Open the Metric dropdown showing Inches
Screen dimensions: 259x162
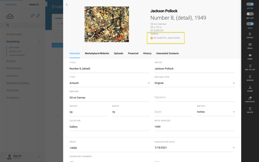point(216,112)
